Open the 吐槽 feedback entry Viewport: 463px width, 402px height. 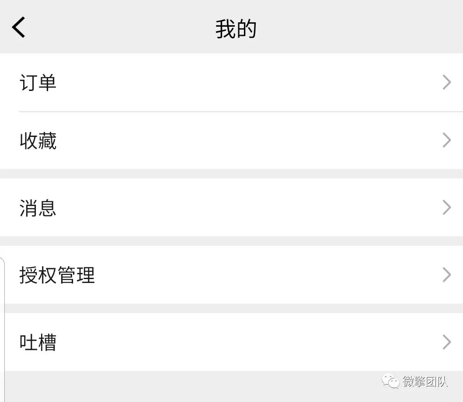(232, 342)
